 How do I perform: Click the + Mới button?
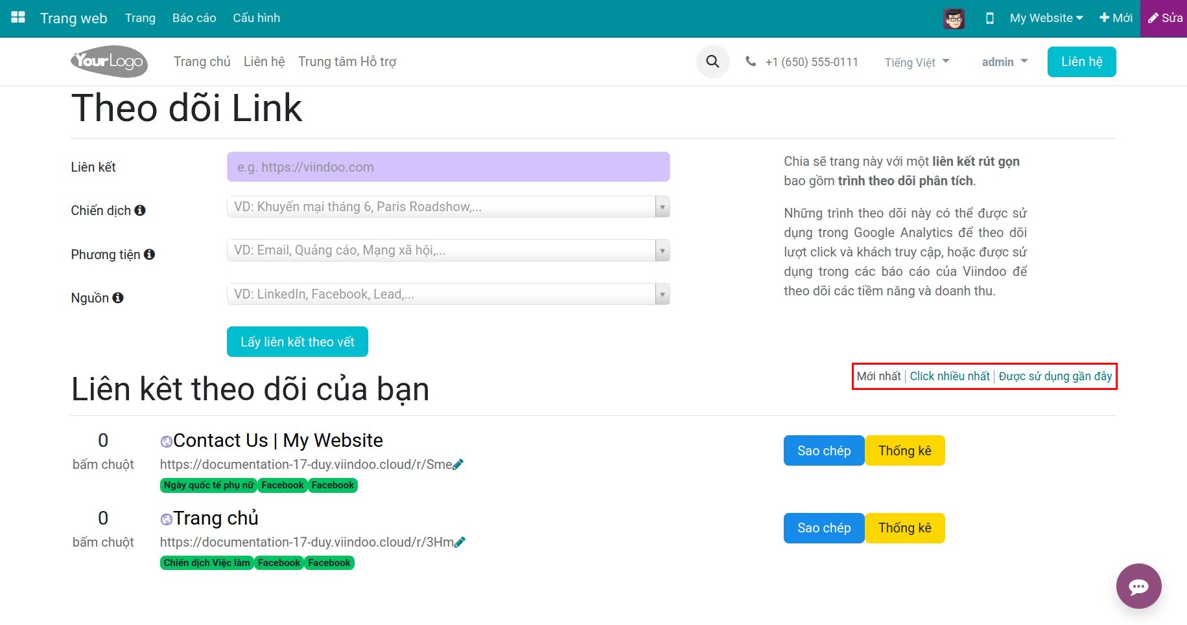1116,18
